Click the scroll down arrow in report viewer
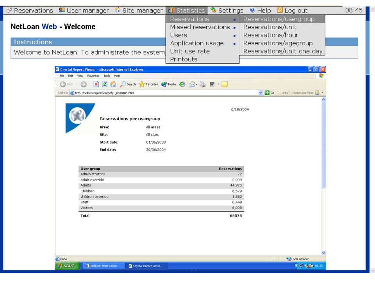 pyautogui.click(x=323, y=253)
